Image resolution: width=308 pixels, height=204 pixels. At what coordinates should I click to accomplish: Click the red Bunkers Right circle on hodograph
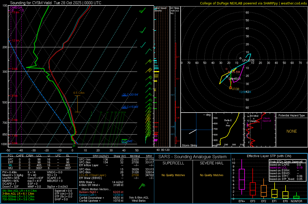point(227,69)
